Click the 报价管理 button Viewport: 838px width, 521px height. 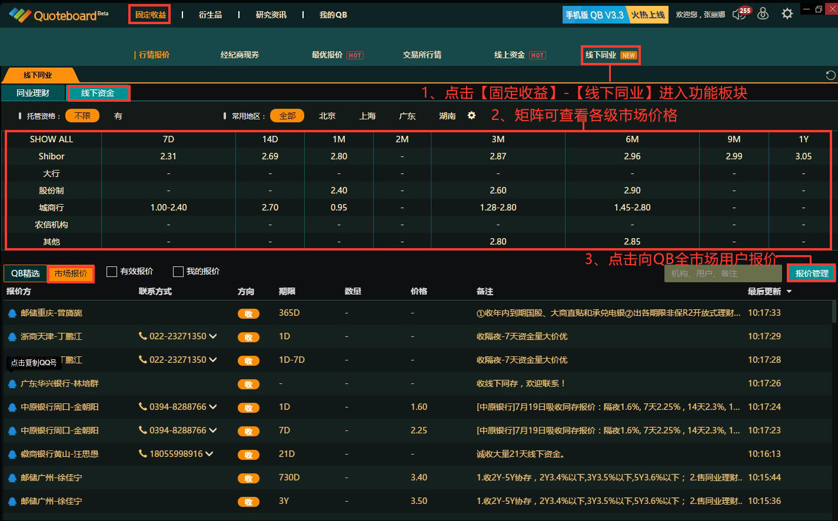pos(812,273)
